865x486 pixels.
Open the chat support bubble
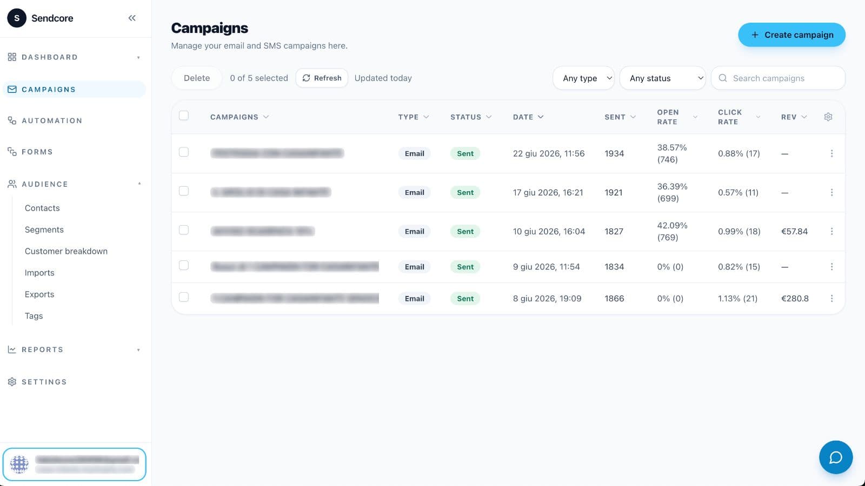click(836, 457)
